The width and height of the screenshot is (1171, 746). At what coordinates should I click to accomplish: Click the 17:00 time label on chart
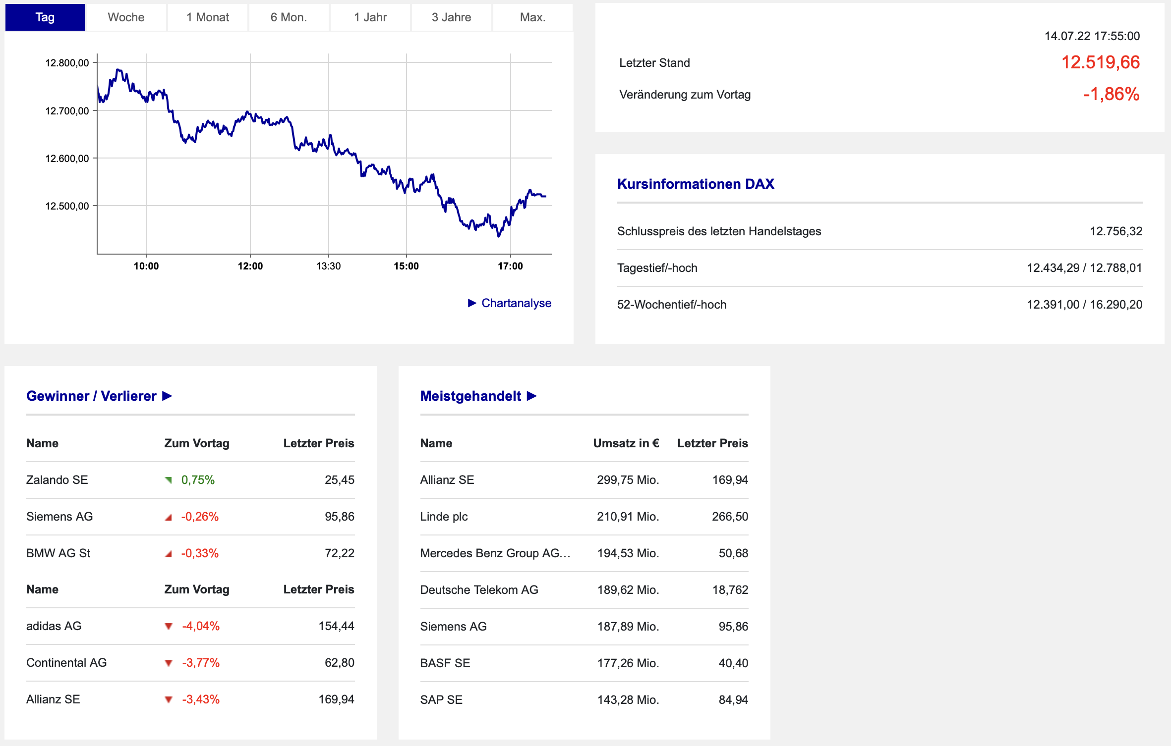pos(510,266)
